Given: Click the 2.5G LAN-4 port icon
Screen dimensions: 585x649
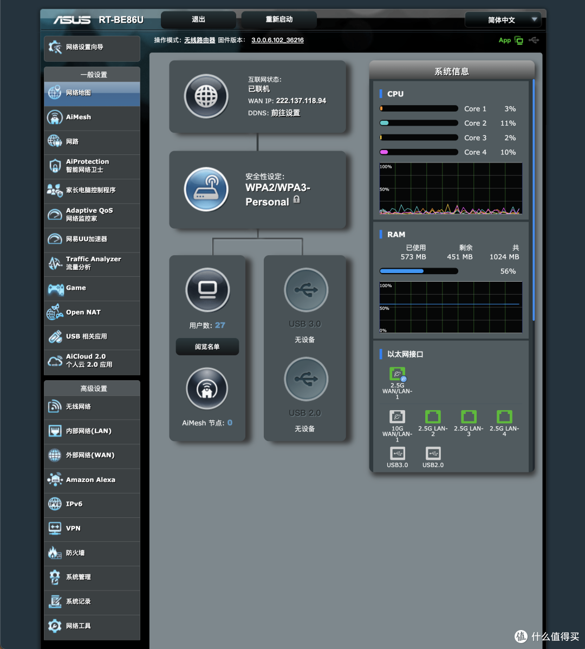Looking at the screenshot, I should click(x=504, y=417).
